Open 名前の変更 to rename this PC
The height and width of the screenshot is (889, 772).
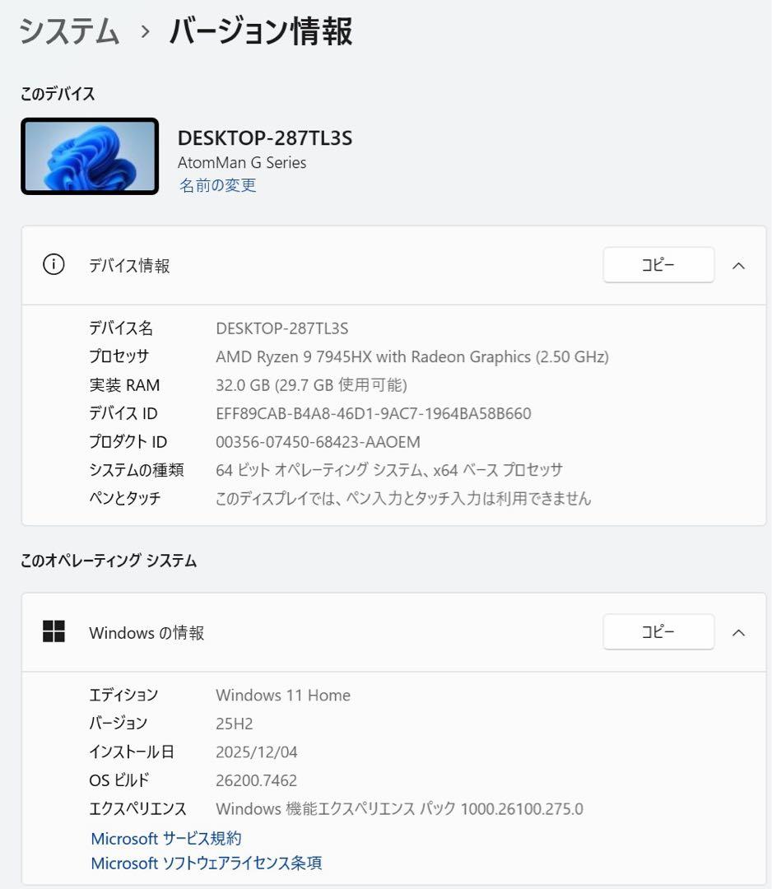[x=216, y=186]
